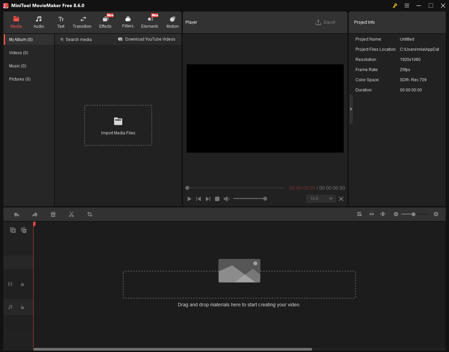Select Pictures (0) category
This screenshot has width=449, height=352.
29,79
